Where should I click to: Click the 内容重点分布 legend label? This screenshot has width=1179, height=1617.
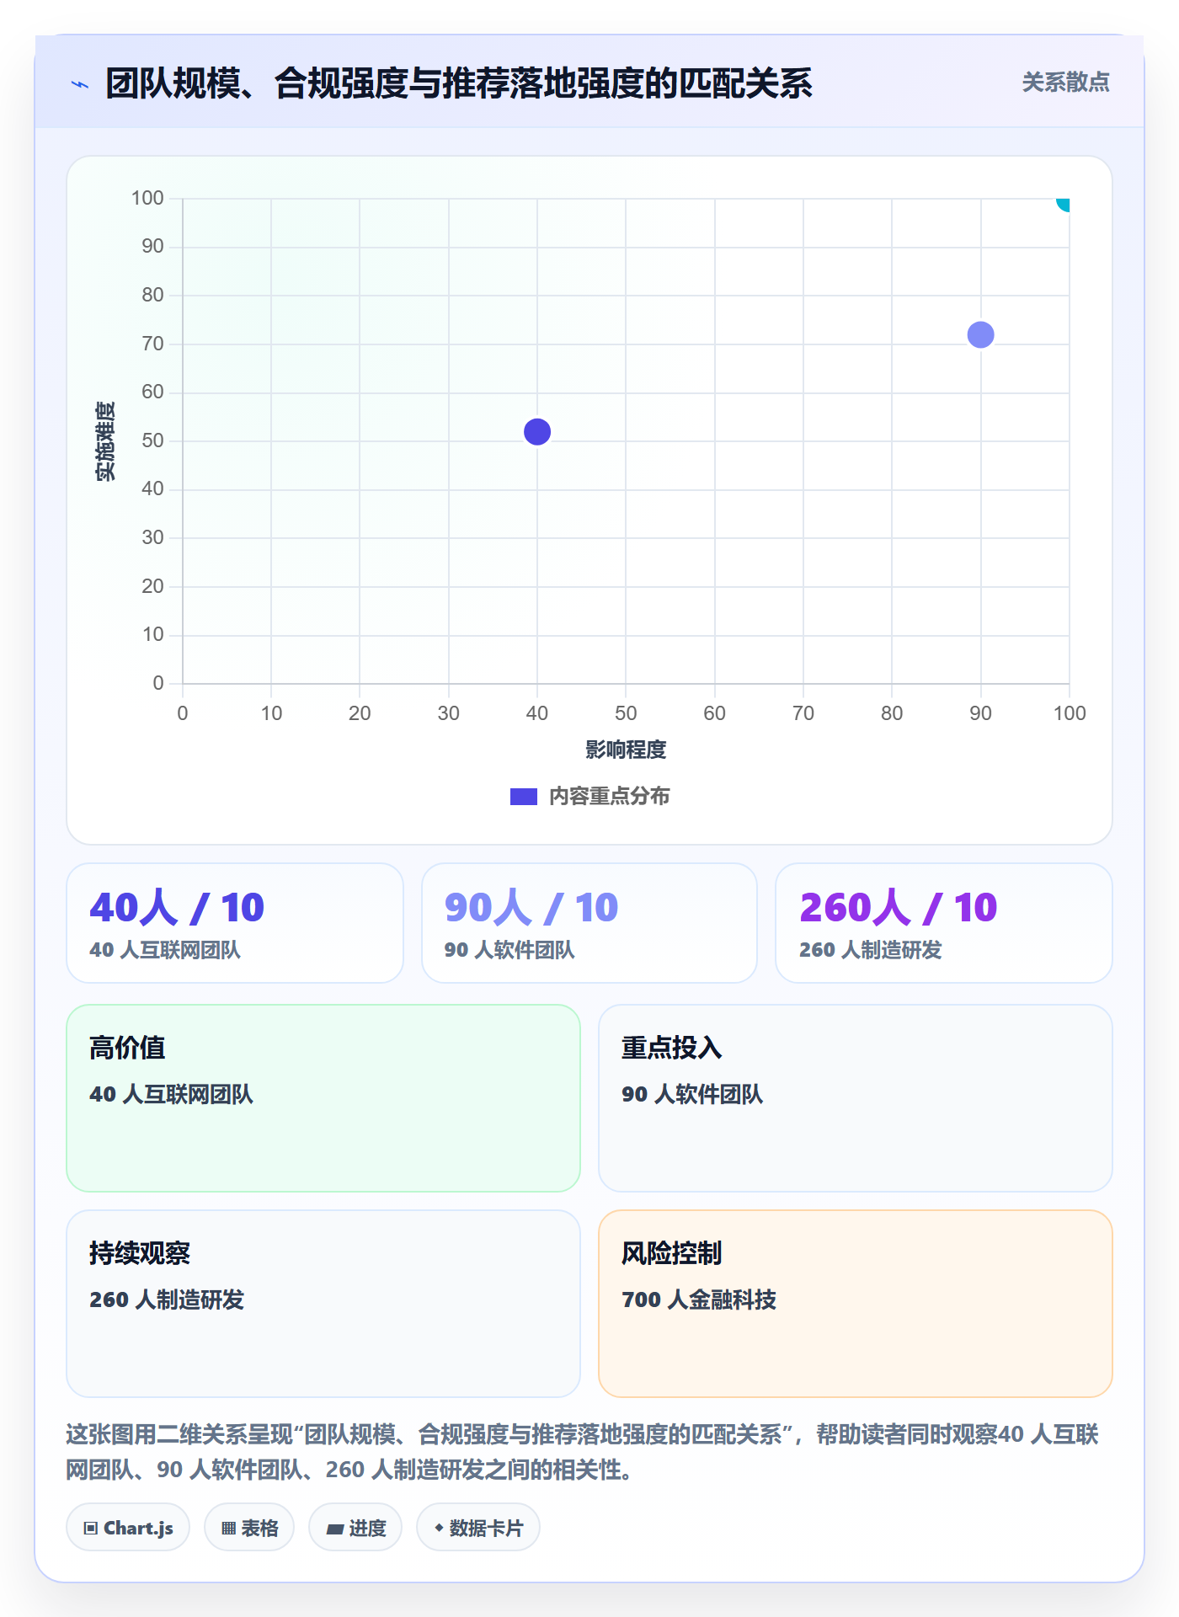[609, 797]
